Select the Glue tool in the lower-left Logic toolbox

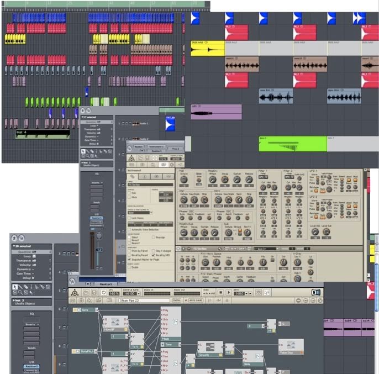(x=43, y=287)
